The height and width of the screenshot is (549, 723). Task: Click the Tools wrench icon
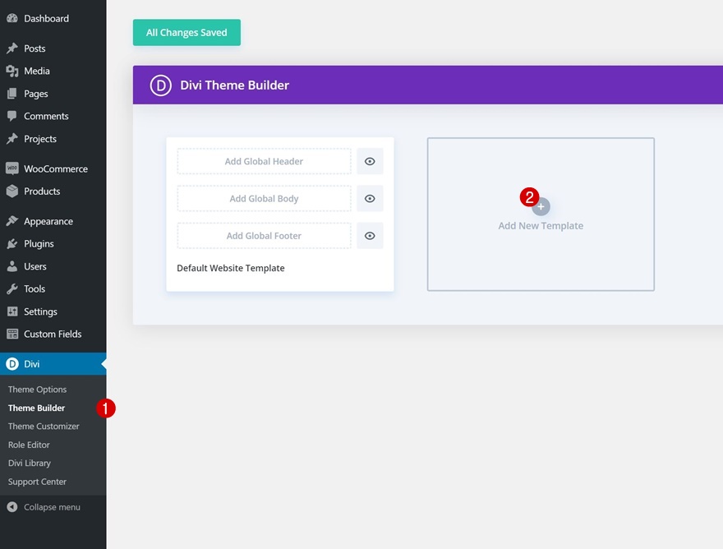pyautogui.click(x=12, y=288)
